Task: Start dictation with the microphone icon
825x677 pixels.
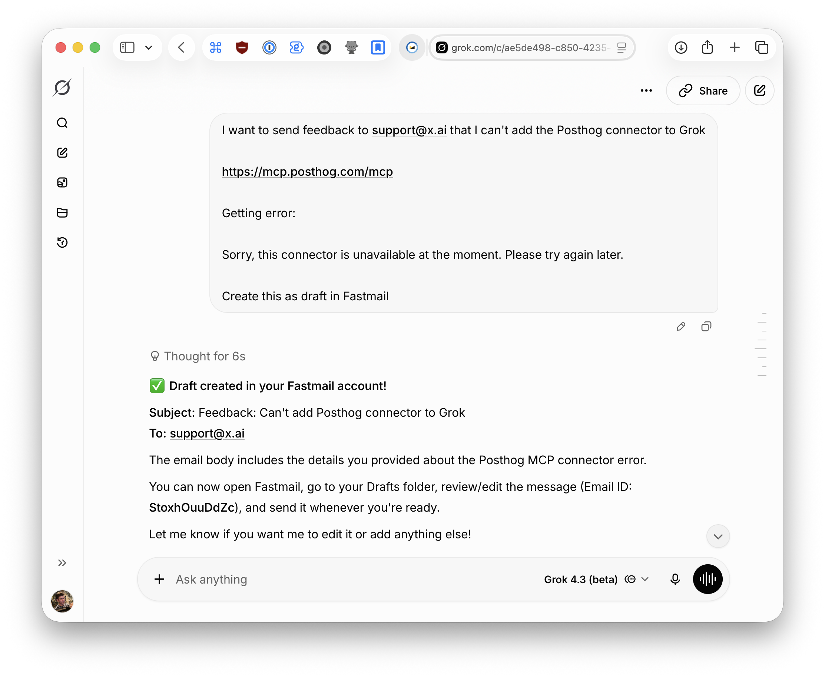Action: tap(675, 579)
